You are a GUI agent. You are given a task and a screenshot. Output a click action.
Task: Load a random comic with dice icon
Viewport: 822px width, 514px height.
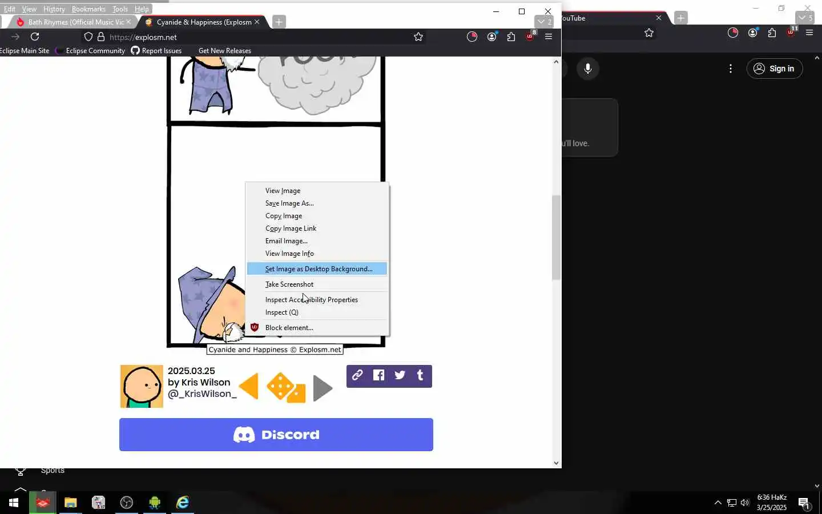pyautogui.click(x=286, y=388)
